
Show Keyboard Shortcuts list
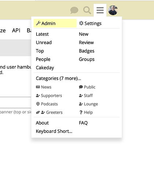point(54,131)
